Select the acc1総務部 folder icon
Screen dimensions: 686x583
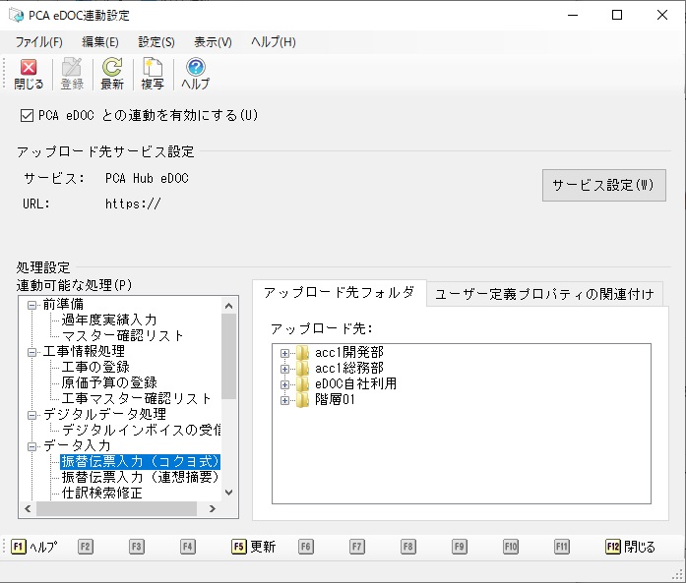point(302,369)
